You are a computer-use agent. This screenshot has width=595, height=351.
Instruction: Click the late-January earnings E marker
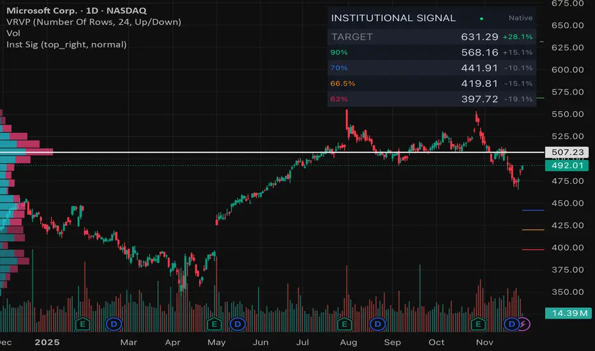pos(81,324)
